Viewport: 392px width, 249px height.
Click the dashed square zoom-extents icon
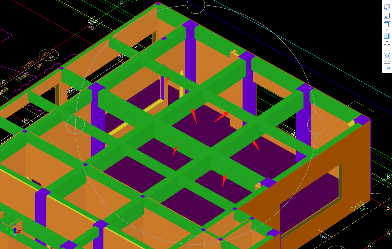click(x=387, y=47)
